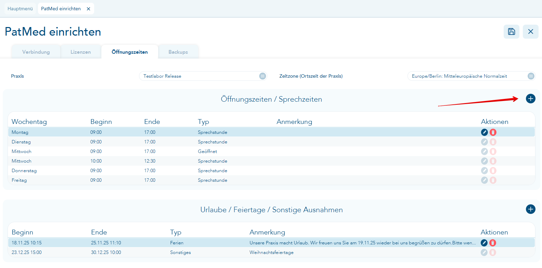Edit the Weihnachtsfeiertage entry
The height and width of the screenshot is (268, 542).
pos(484,252)
